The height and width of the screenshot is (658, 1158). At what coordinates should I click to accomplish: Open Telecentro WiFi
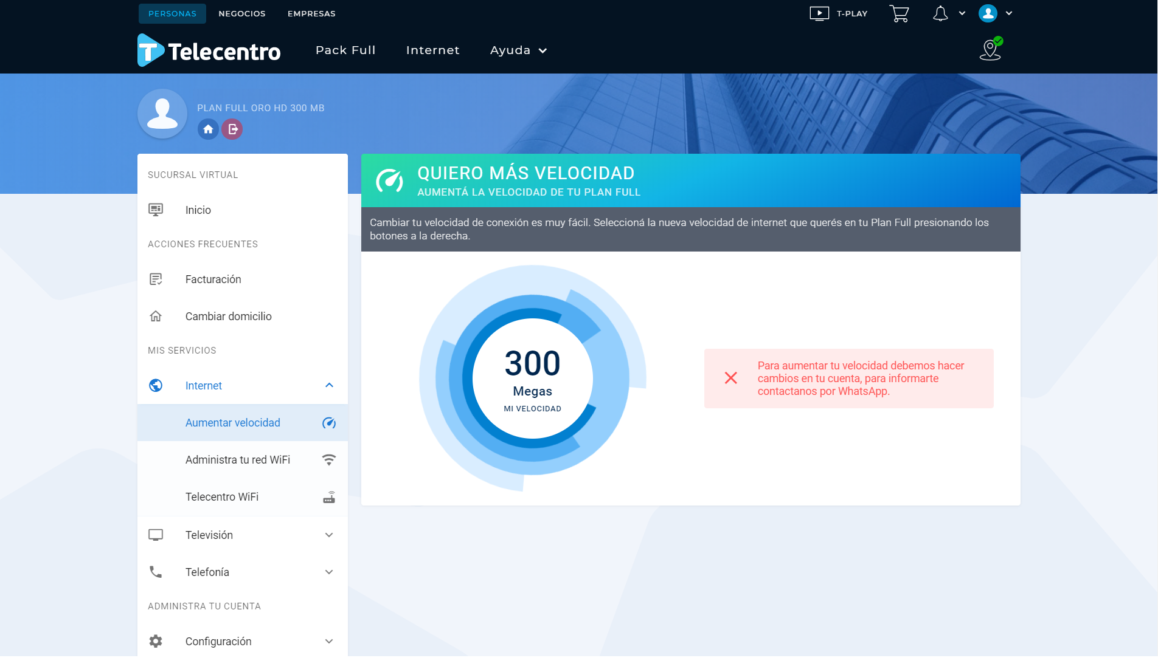(243, 497)
